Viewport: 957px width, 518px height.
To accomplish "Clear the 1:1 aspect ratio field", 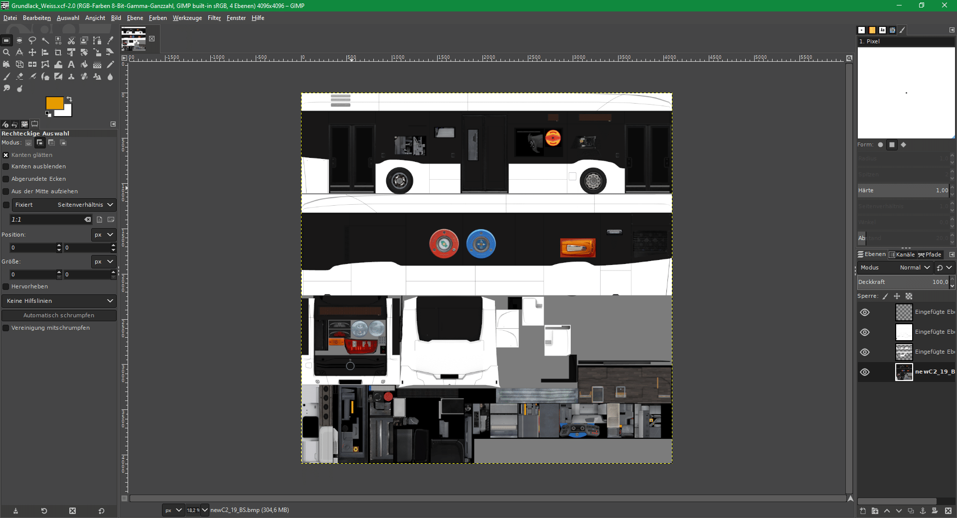I will point(88,219).
